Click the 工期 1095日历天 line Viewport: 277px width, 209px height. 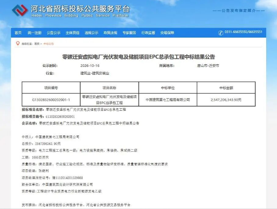tap(35, 158)
